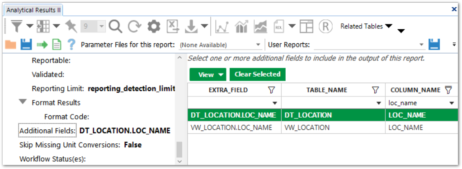Collapse the Format Results section

23,102
